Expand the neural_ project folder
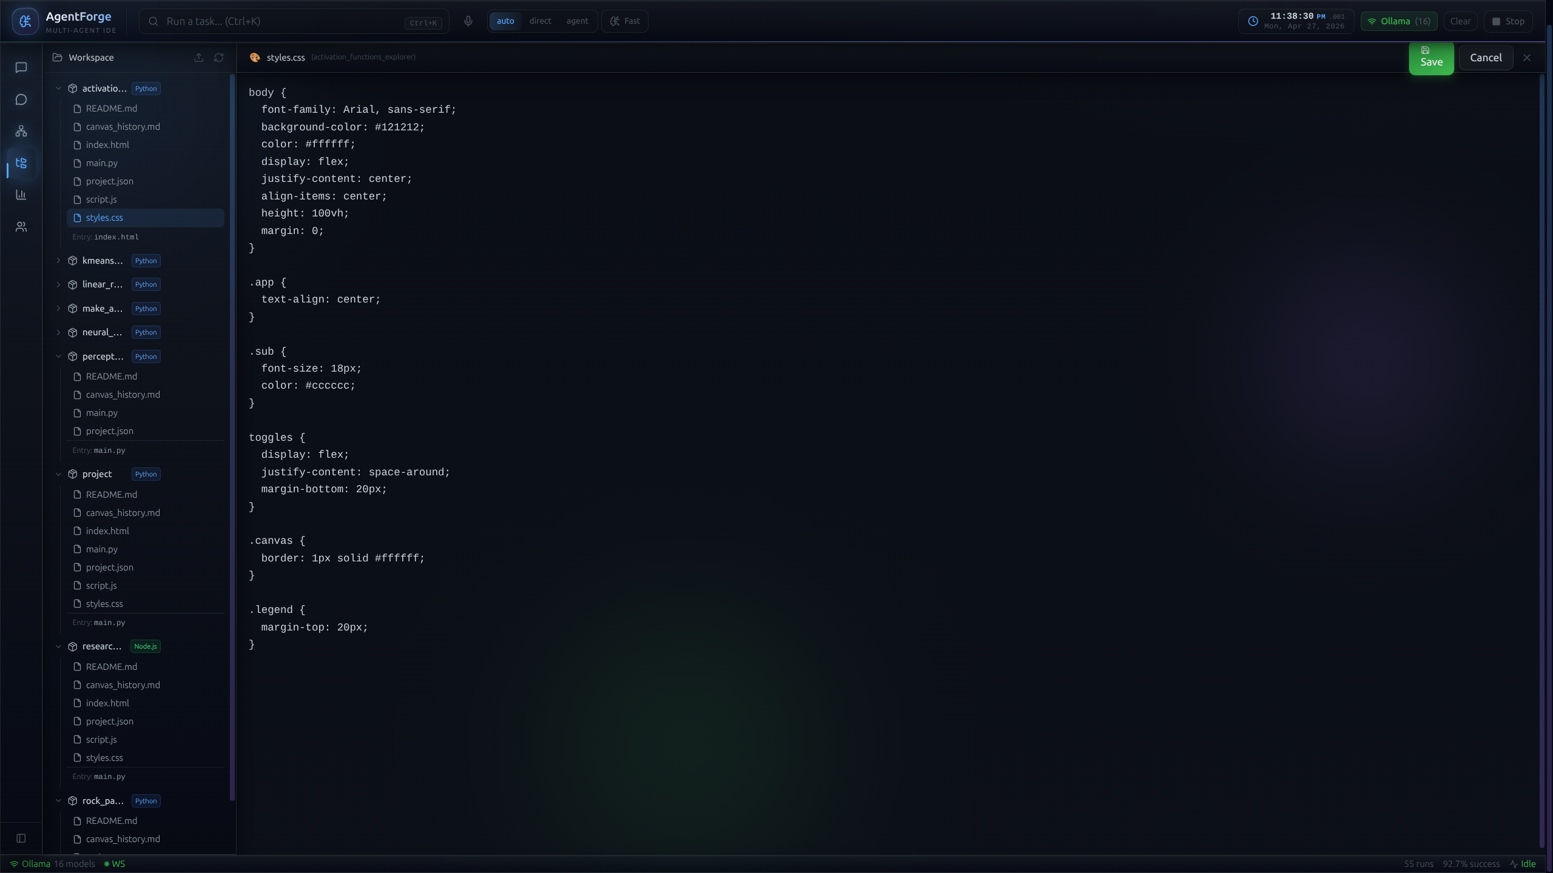This screenshot has width=1553, height=873. pyautogui.click(x=58, y=332)
